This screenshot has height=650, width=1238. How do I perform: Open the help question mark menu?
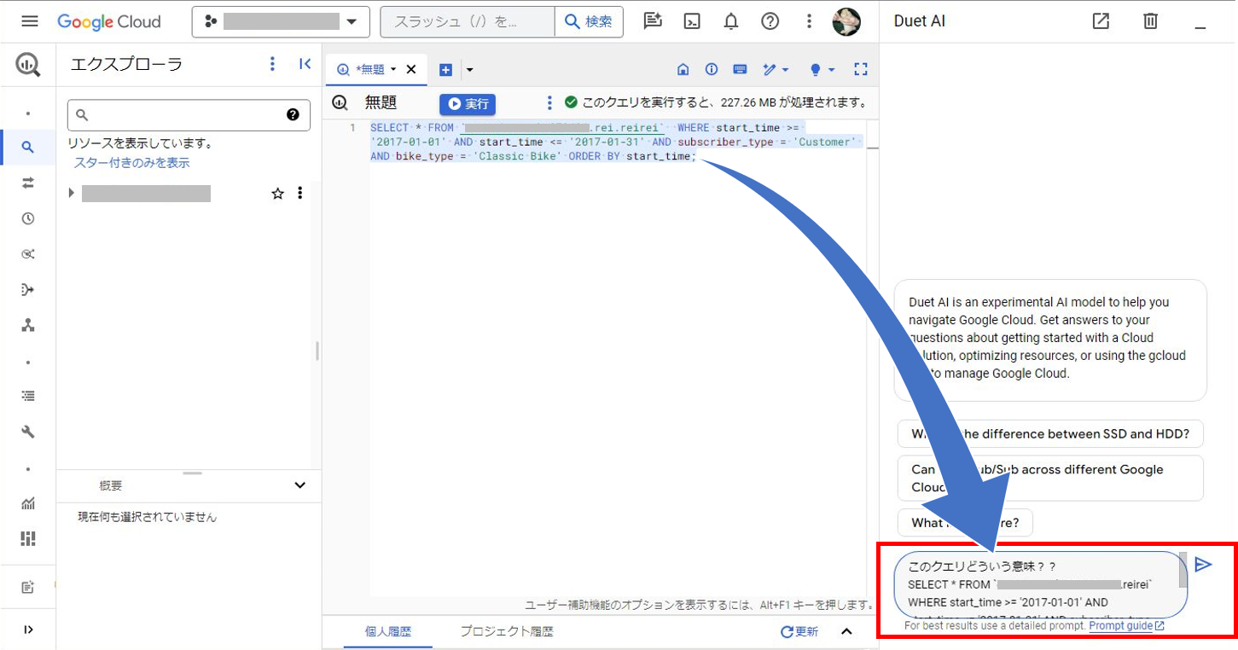(x=770, y=21)
